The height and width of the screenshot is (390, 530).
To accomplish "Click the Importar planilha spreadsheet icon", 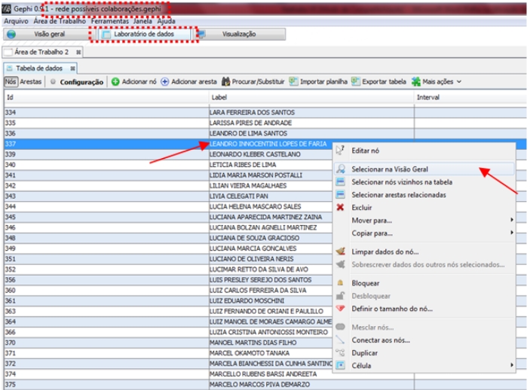I will (293, 81).
